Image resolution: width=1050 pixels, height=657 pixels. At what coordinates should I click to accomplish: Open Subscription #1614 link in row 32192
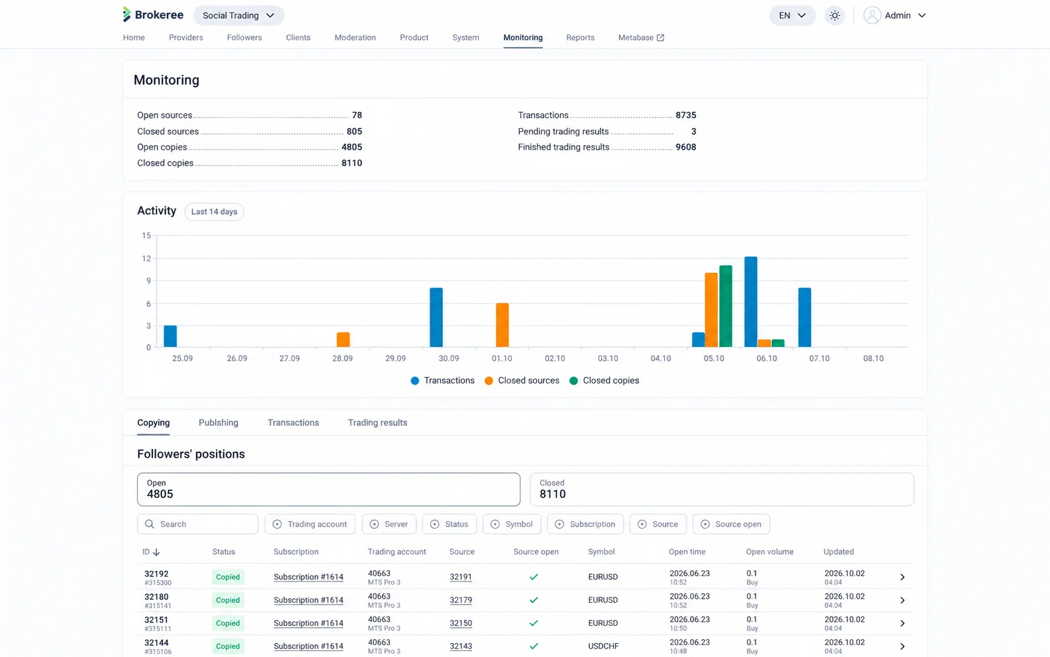(x=309, y=577)
